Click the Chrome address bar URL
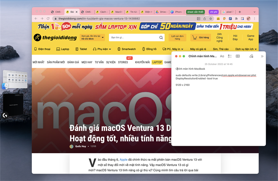The width and height of the screenshot is (278, 181). click(x=99, y=18)
